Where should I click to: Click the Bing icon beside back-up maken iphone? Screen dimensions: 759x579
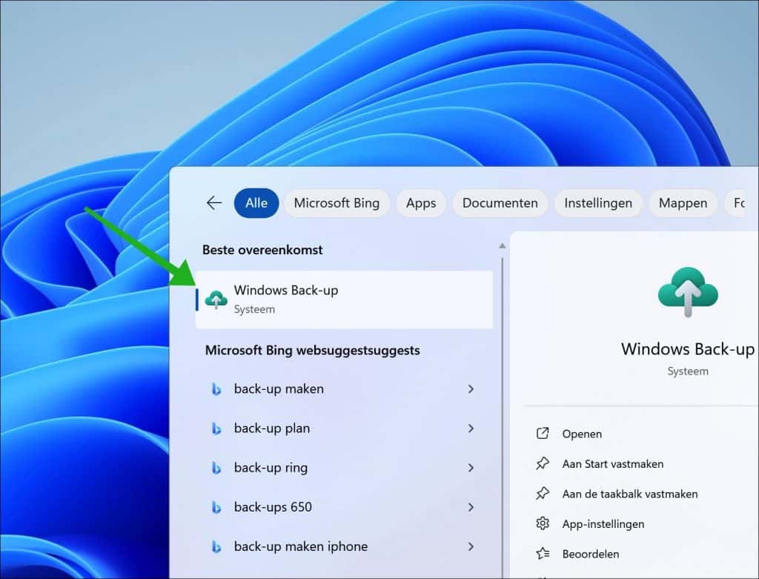pyautogui.click(x=216, y=547)
